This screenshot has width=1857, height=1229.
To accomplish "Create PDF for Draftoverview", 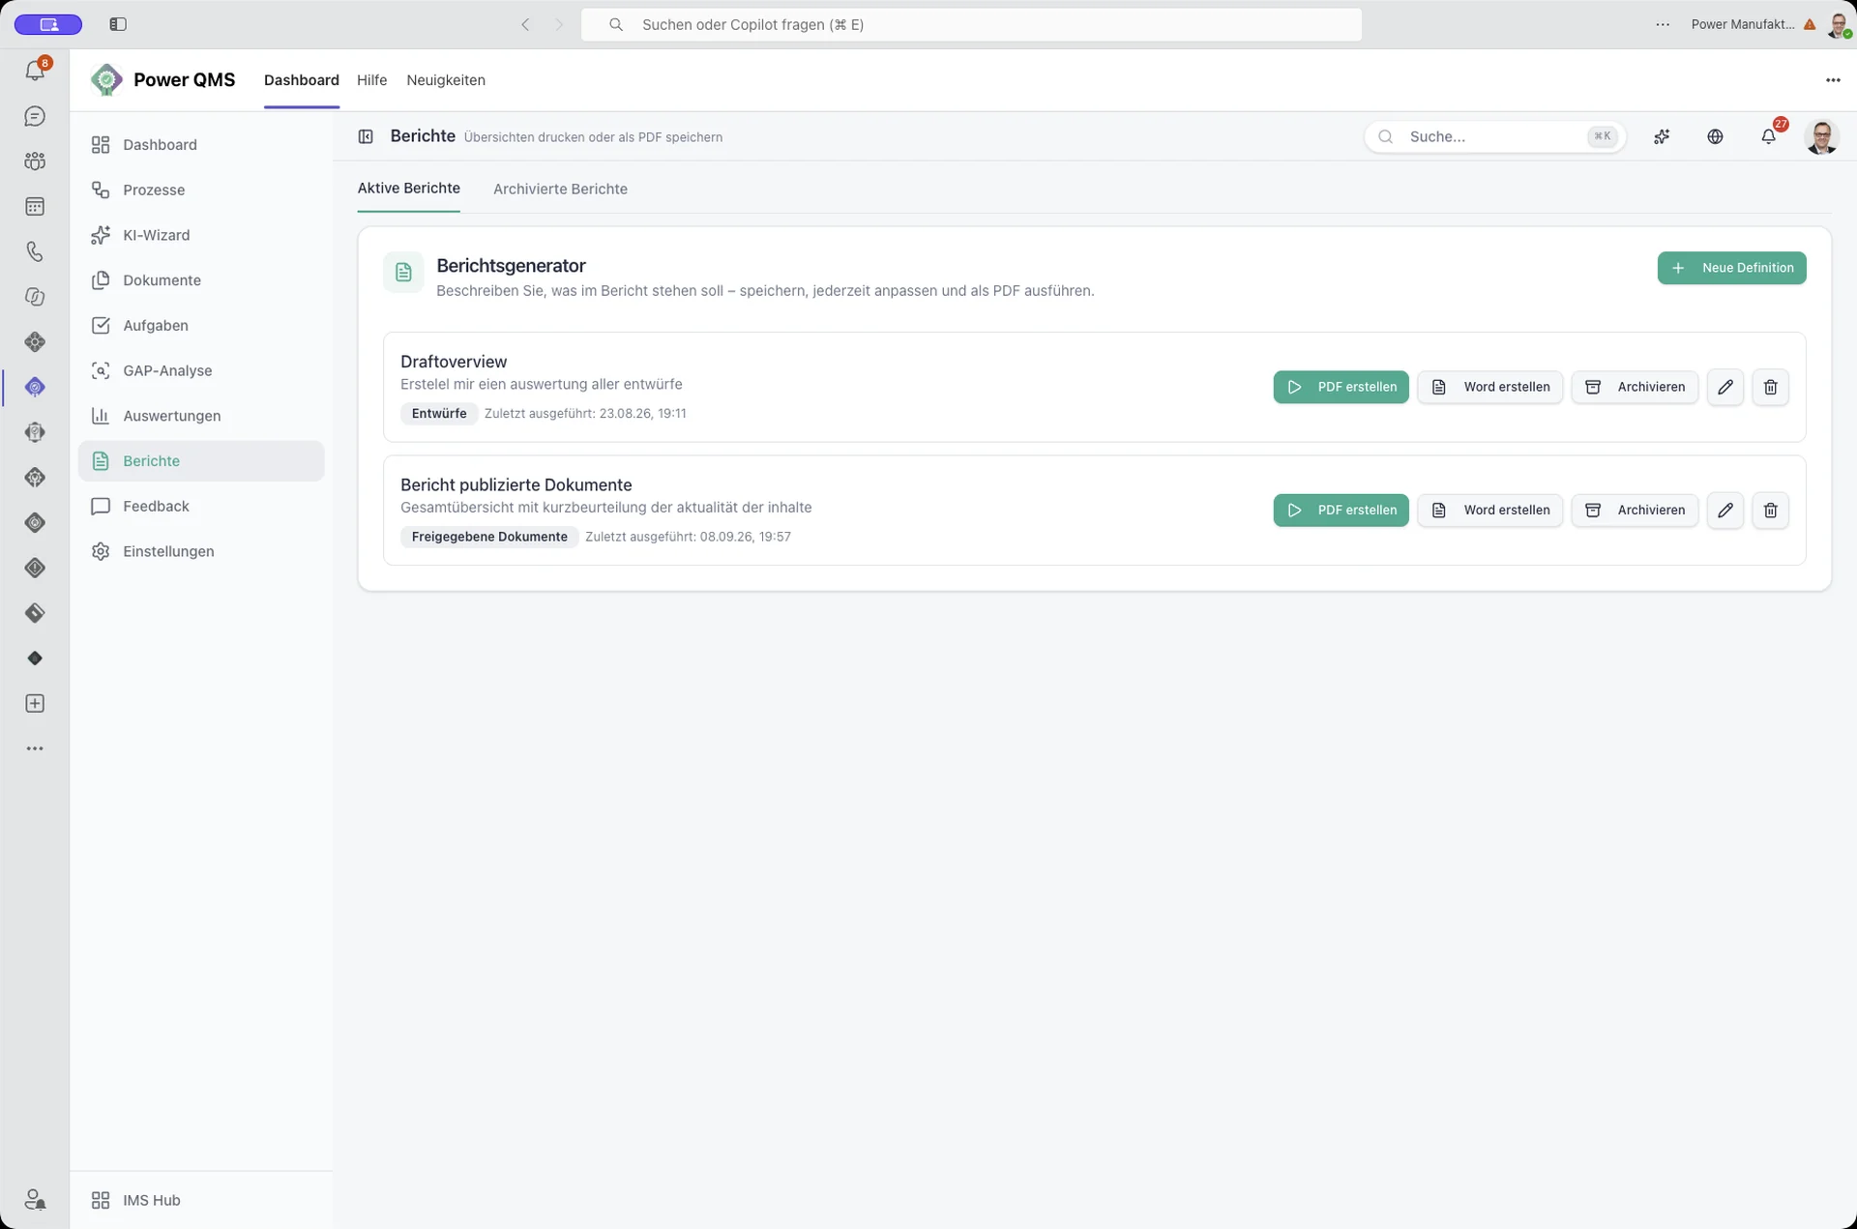I will pos(1341,387).
